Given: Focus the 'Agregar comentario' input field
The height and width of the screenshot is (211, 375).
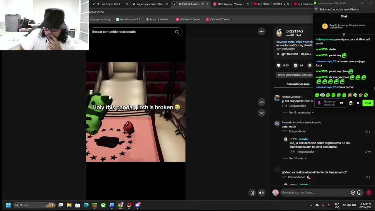Looking at the screenshot, I should (315, 193).
